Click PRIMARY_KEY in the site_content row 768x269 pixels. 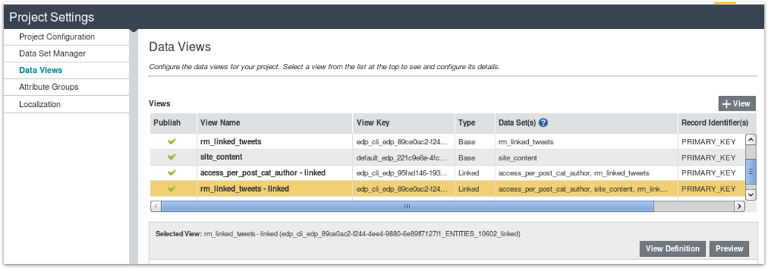pyautogui.click(x=709, y=158)
